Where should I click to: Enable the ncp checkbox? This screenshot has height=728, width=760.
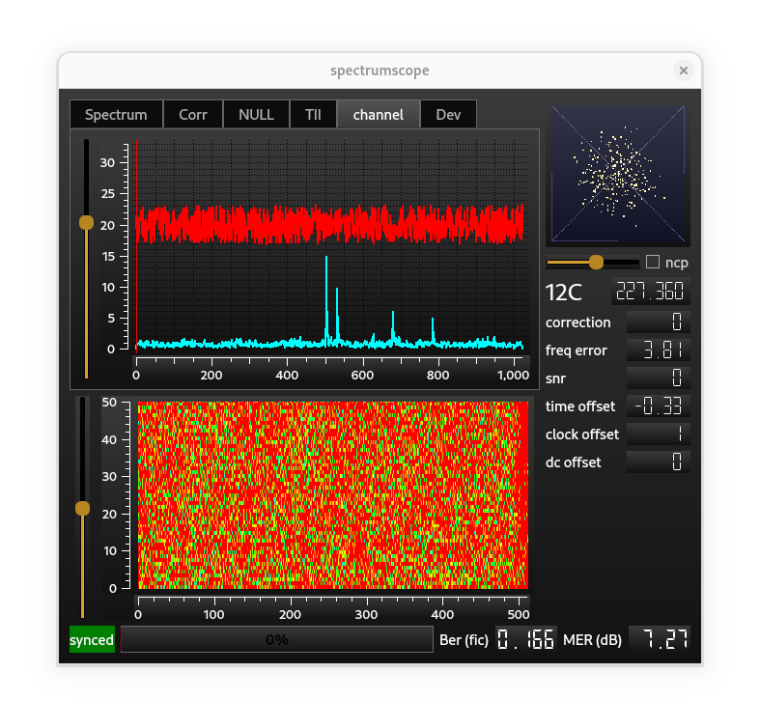tap(653, 262)
